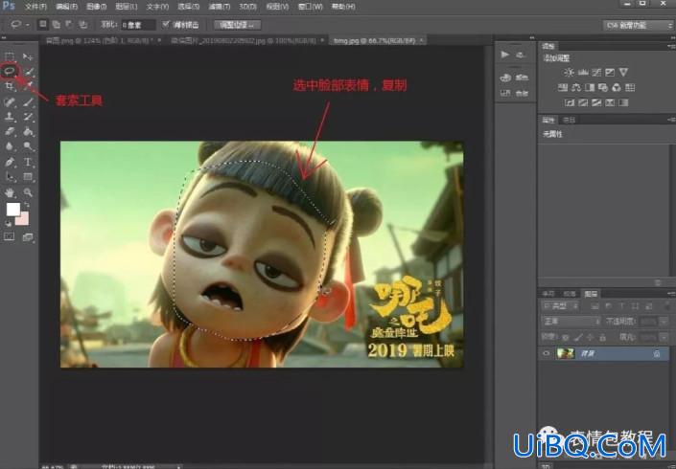Image resolution: width=676 pixels, height=469 pixels.
Task: Select the Move tool
Action: [x=28, y=56]
